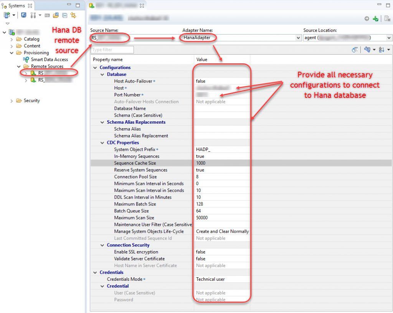The height and width of the screenshot is (313, 393).
Task: Open the Administration monitor icon
Action: [x=23, y=15]
